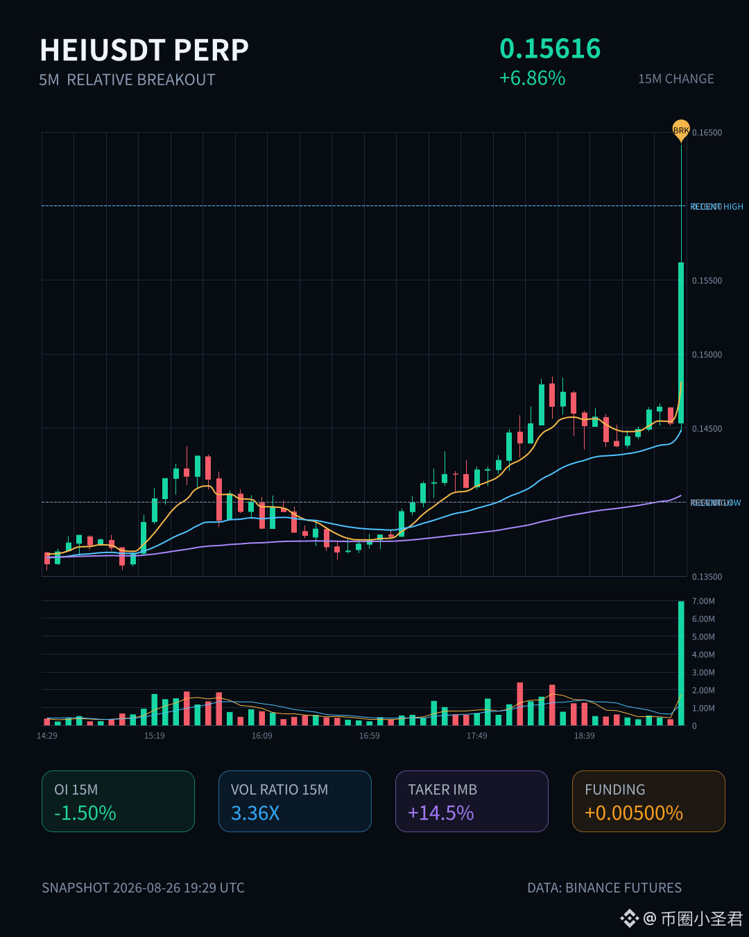Click the 2.00M volume axis label

(x=703, y=691)
